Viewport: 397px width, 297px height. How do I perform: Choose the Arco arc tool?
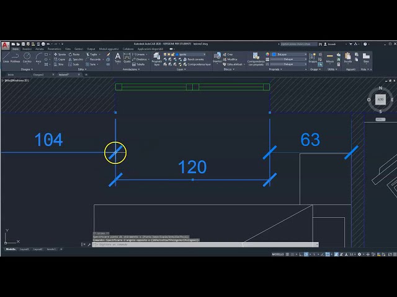38,58
